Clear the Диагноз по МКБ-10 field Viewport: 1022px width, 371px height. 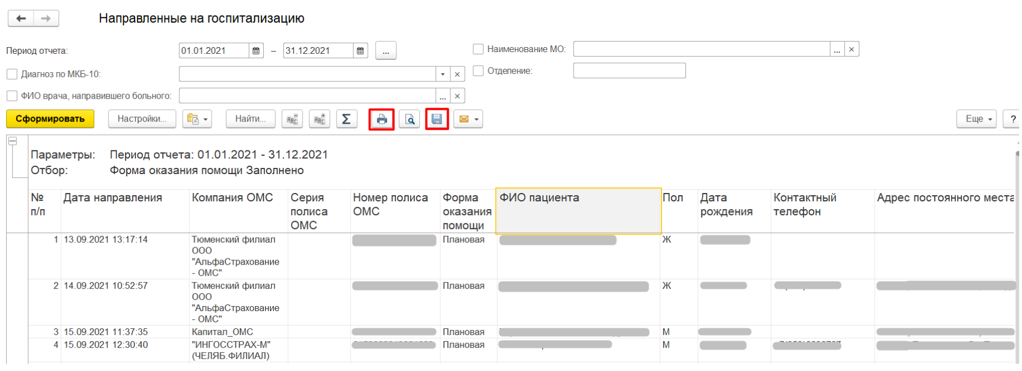[457, 74]
